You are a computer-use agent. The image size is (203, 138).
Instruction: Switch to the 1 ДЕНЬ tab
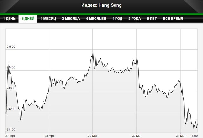[9, 19]
